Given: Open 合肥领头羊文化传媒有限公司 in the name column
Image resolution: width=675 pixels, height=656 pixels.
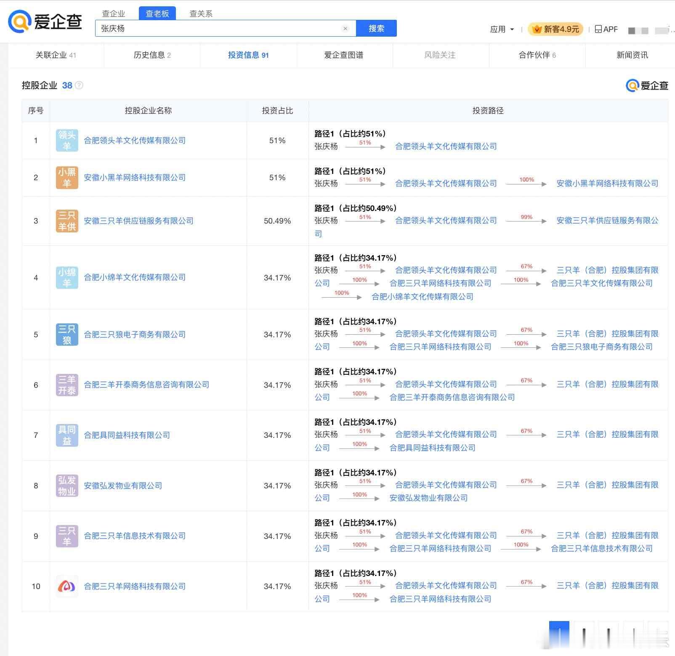Looking at the screenshot, I should click(135, 141).
